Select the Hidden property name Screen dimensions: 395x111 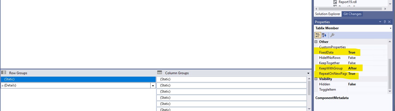pyautogui.click(x=324, y=84)
